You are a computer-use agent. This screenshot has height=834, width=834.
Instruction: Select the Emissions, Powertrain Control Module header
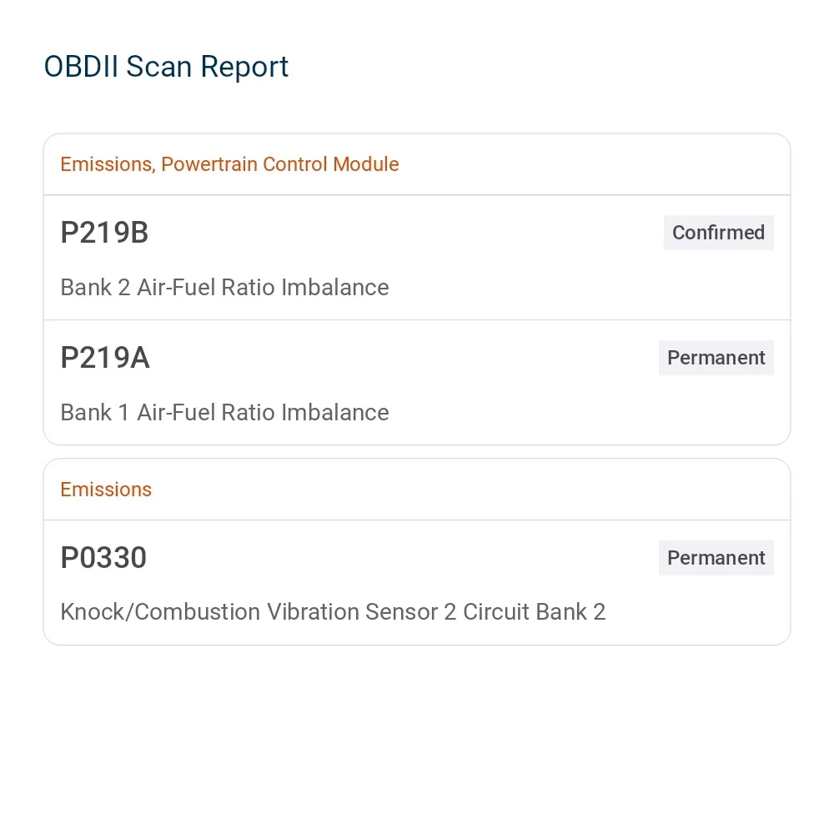(229, 164)
